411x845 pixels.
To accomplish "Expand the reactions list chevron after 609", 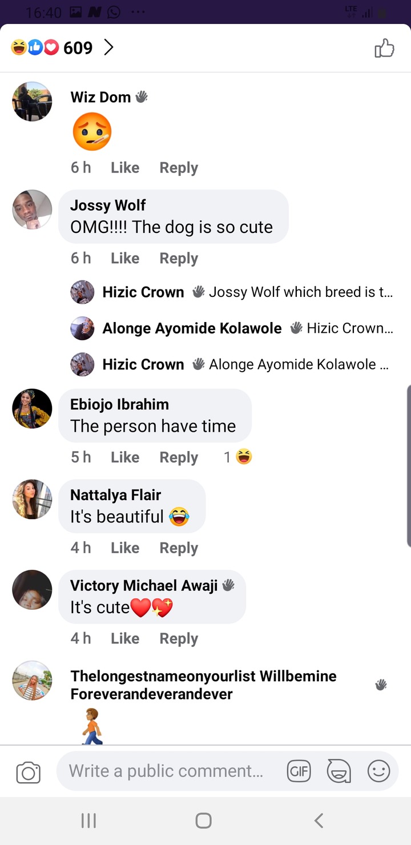I will click(108, 48).
